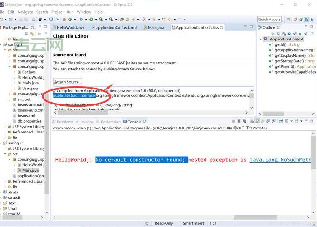Click Read-Only status bar entry
317x227 pixels.
[x=164, y=223]
